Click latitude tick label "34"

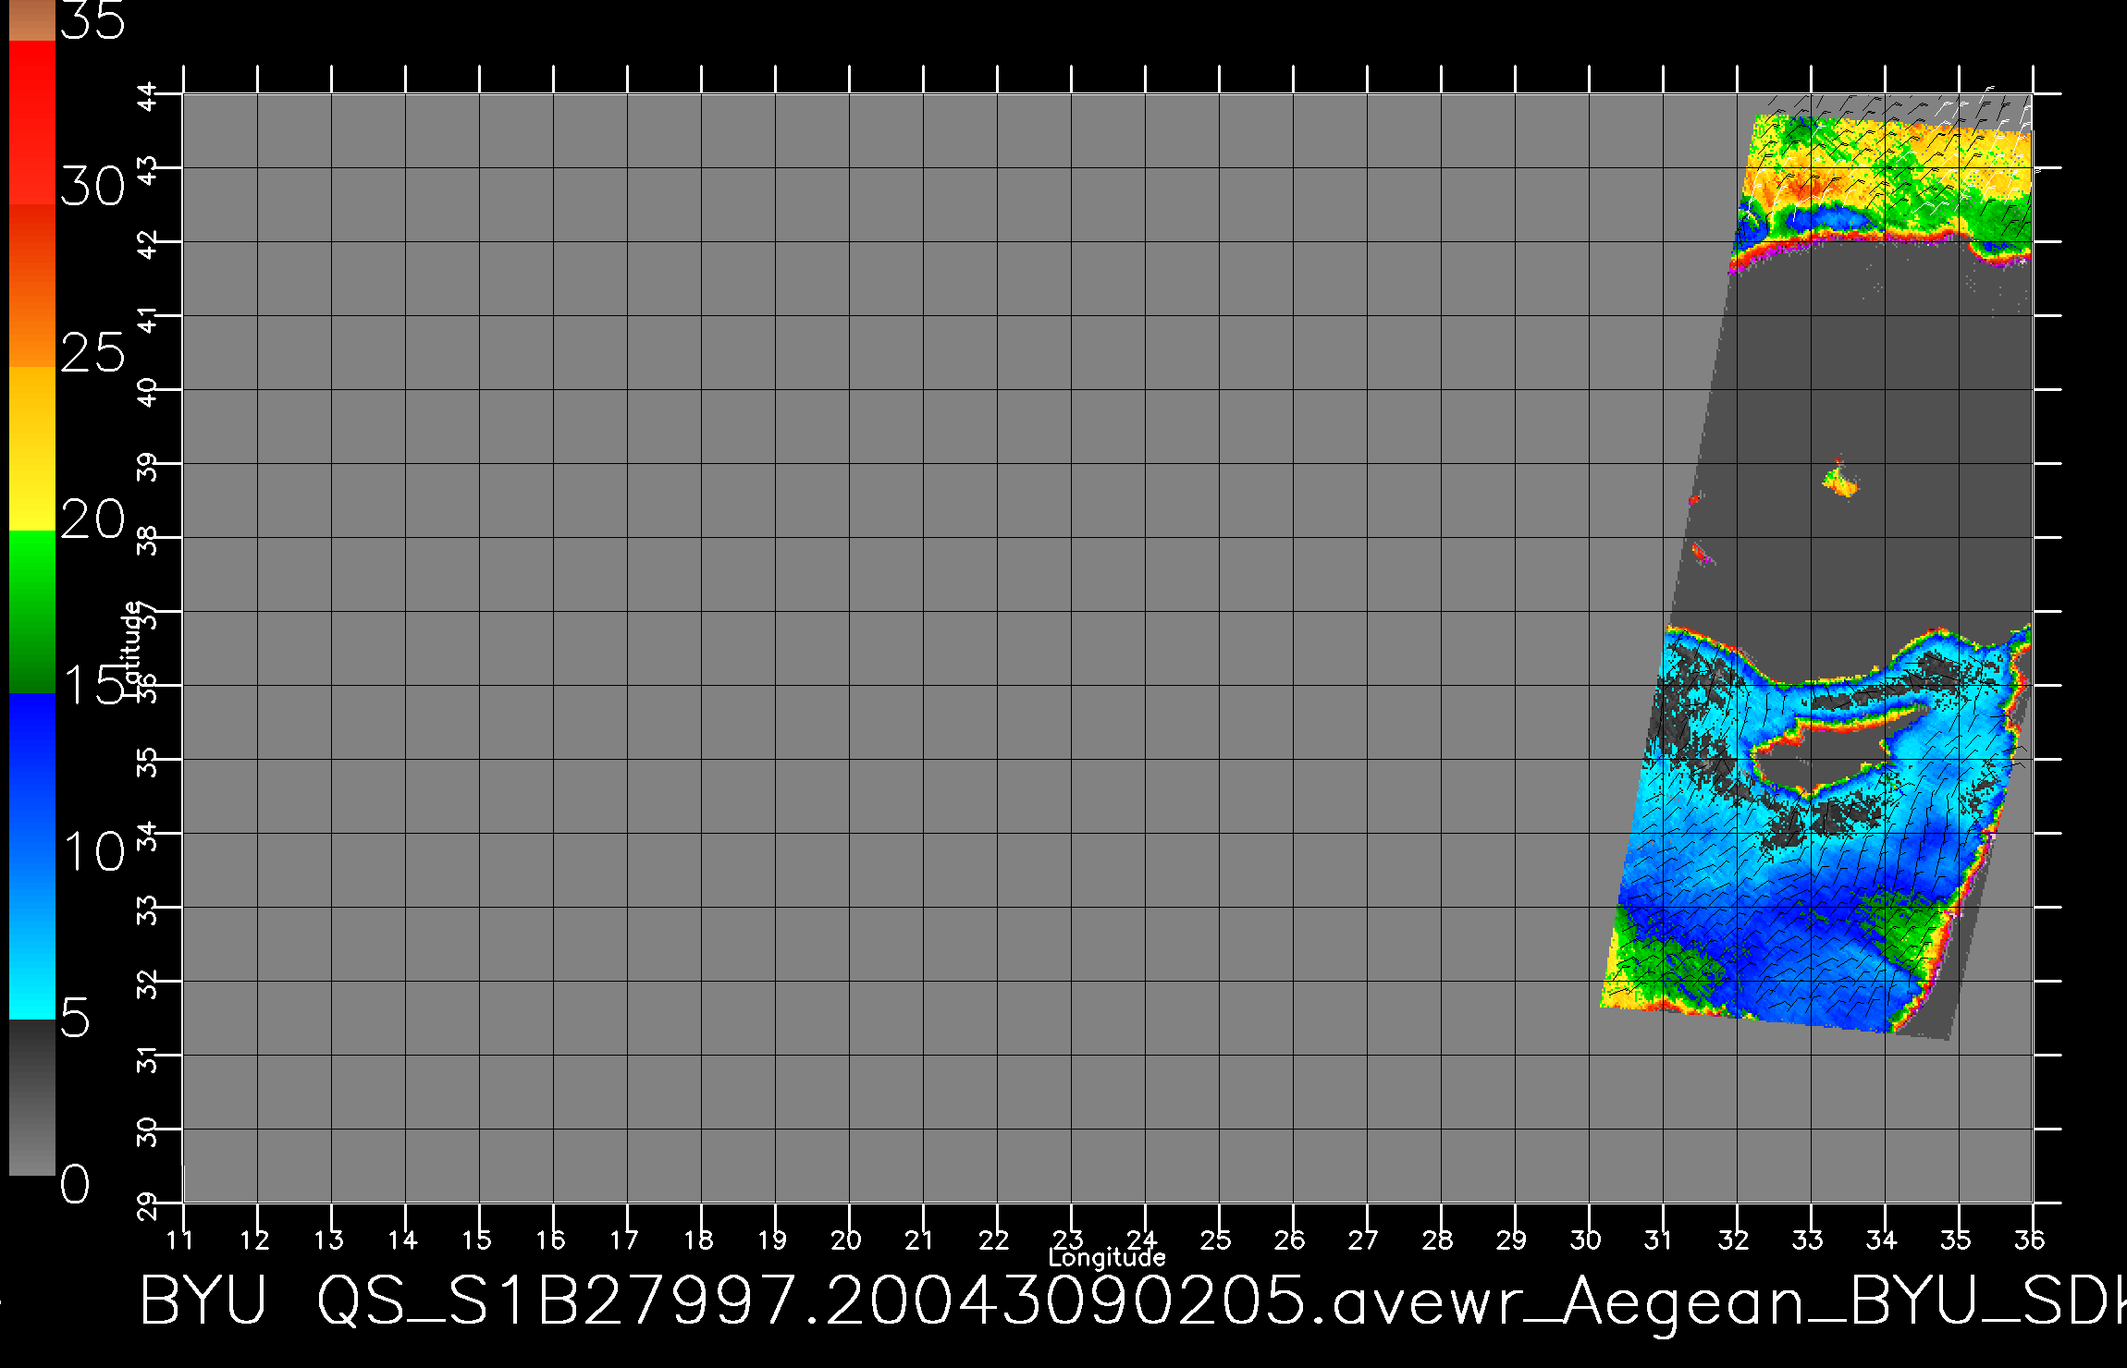click(149, 836)
